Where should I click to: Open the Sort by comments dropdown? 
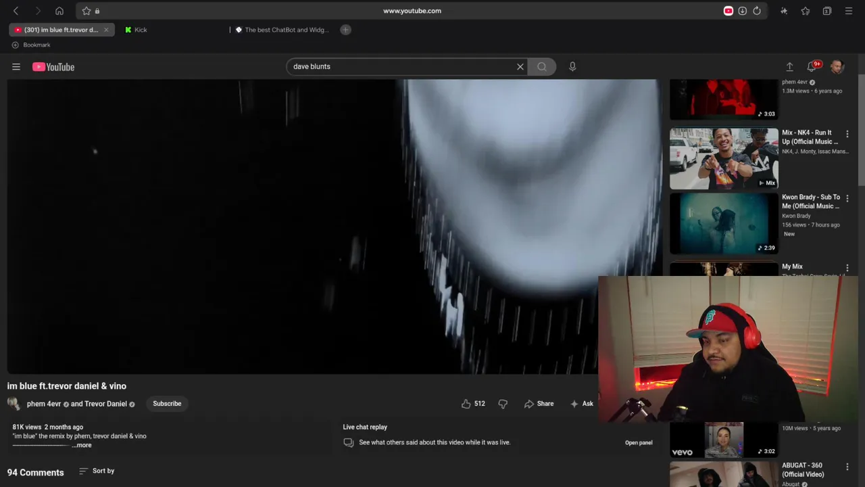[97, 471]
